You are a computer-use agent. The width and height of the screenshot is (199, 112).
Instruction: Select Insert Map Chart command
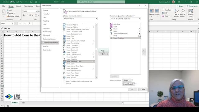click(x=79, y=68)
